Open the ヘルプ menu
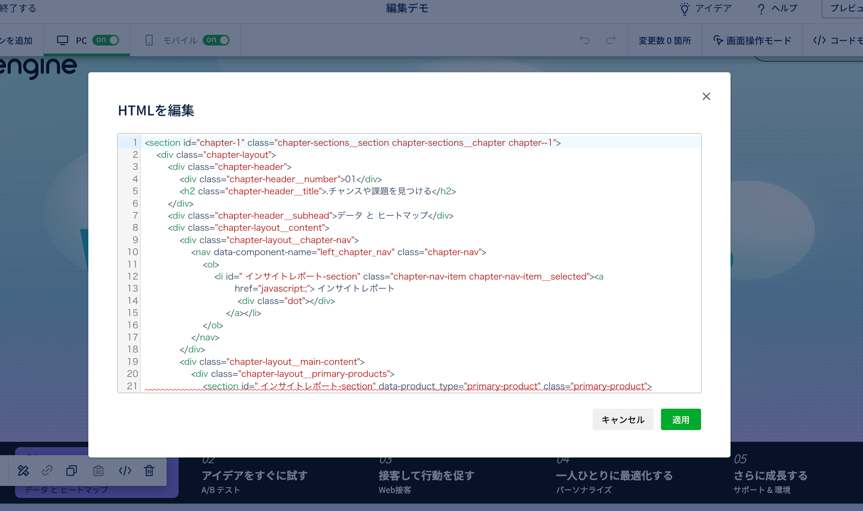Screen dimensions: 863x511 (x=777, y=8)
